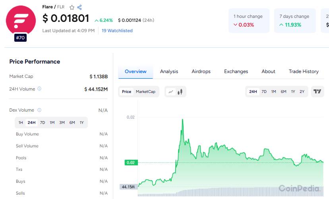
Task: Set chart range to 1M
Action: click(x=274, y=92)
